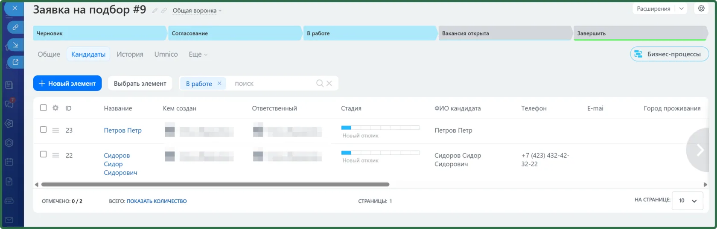717x229 pixels.
Task: Click phone number '+7 (423) 432-42-32-22'
Action: [545, 159]
